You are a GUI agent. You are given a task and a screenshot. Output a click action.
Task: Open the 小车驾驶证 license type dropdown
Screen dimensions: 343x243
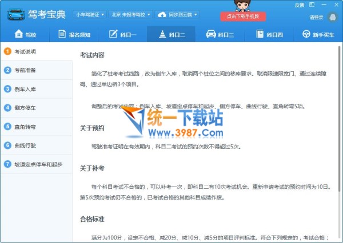90,15
